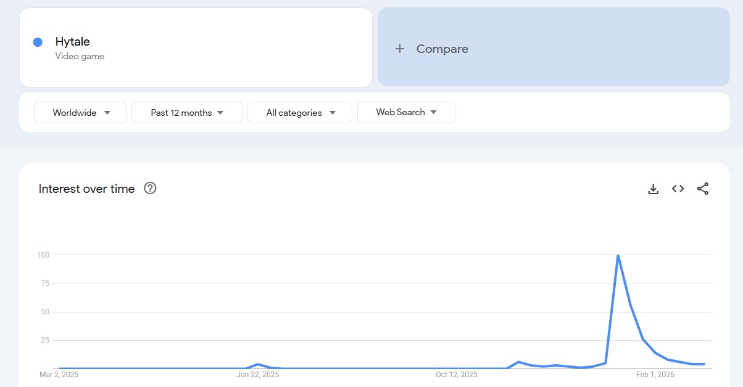Click the Oct 12, 2025 axis label
The width and height of the screenshot is (743, 387).
pyautogui.click(x=457, y=375)
